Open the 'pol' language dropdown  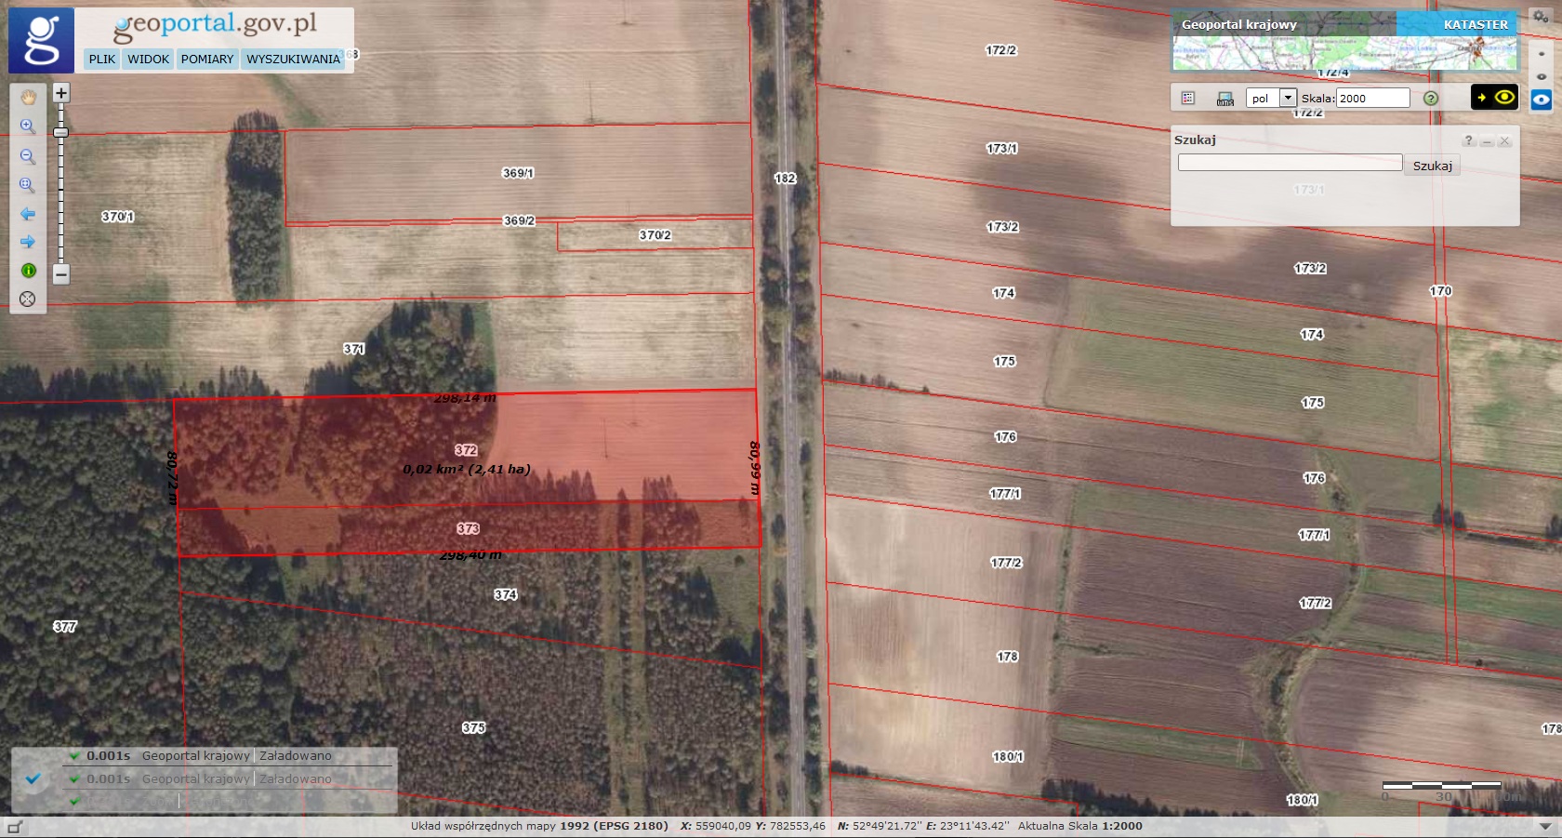pyautogui.click(x=1288, y=98)
